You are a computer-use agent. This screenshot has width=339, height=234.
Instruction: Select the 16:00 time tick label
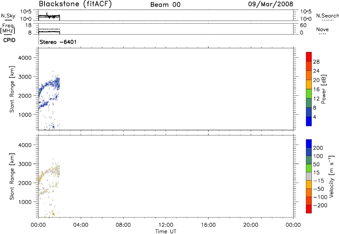coord(208,225)
